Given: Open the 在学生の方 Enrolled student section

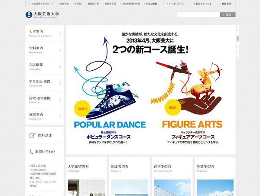Looking at the screenshot, I should (x=162, y=168).
